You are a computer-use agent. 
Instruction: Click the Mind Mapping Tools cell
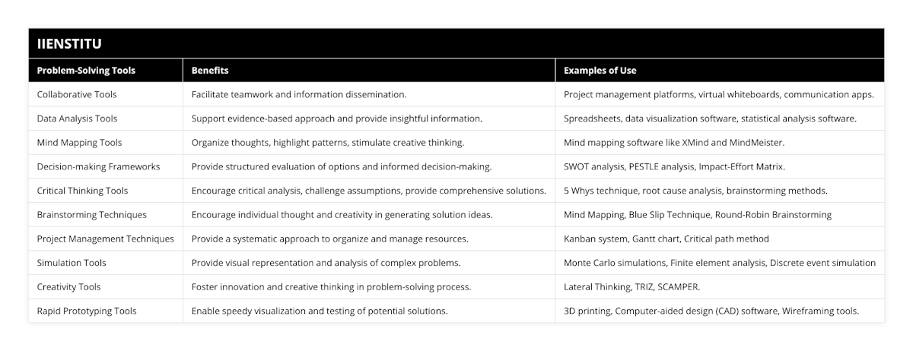[79, 142]
